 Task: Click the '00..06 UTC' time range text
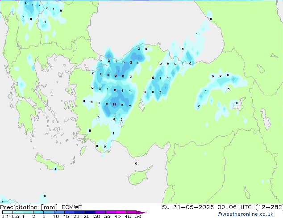click(x=234, y=207)
